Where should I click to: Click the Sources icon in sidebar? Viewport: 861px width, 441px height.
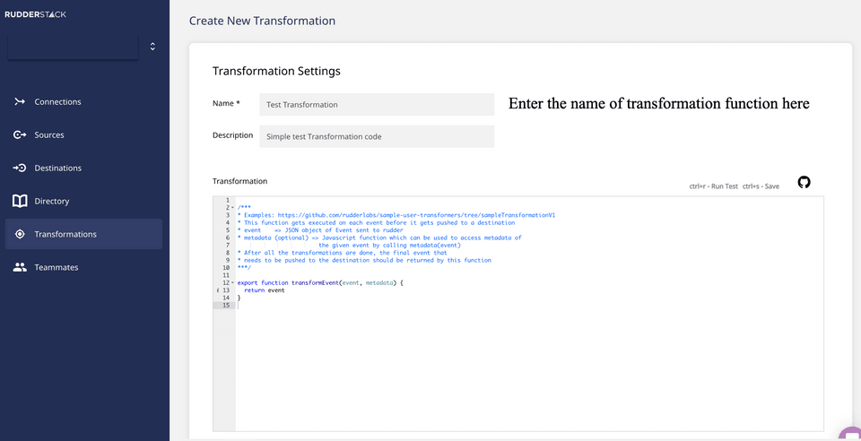tap(20, 135)
